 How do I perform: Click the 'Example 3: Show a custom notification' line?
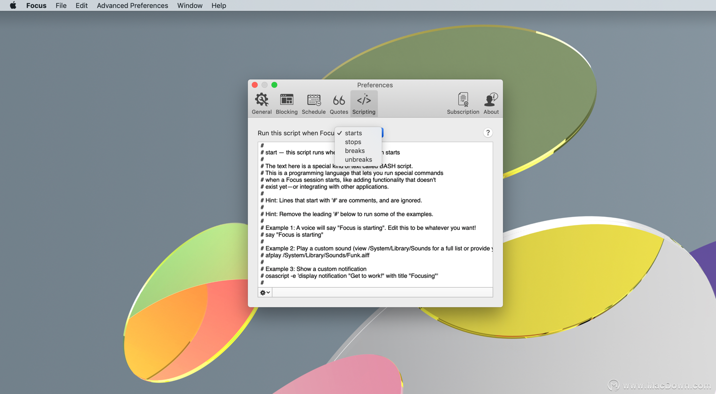pyautogui.click(x=314, y=269)
